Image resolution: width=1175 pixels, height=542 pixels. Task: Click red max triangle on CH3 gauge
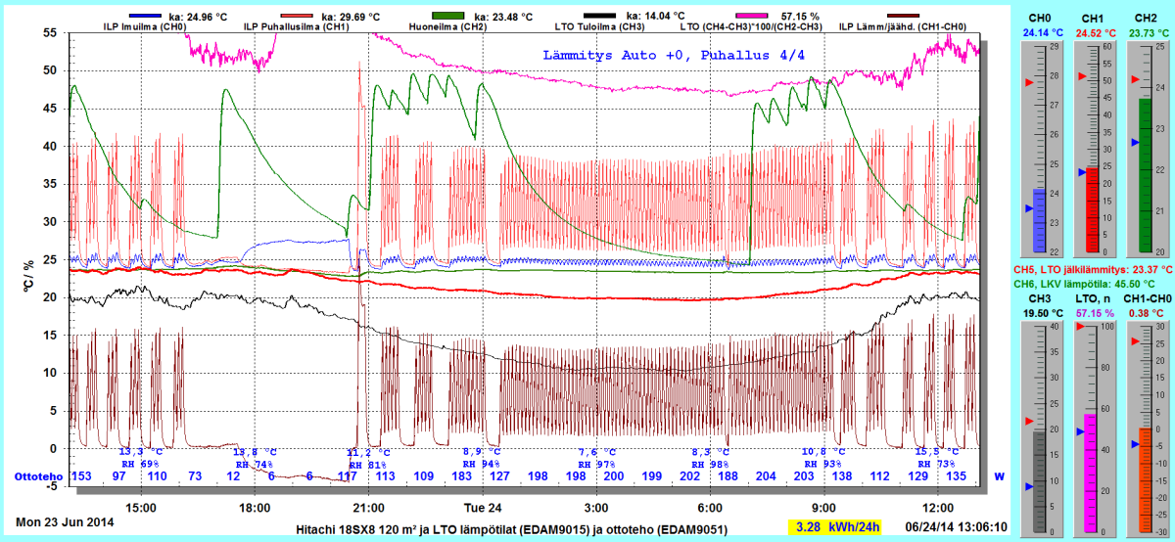click(x=1028, y=421)
